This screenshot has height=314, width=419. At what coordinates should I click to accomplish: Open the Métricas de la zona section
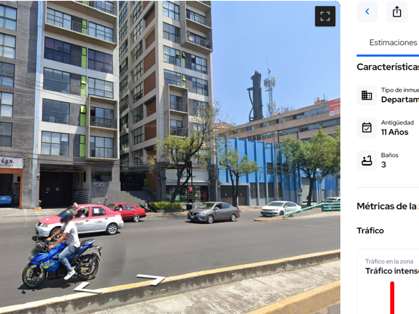pyautogui.click(x=388, y=206)
